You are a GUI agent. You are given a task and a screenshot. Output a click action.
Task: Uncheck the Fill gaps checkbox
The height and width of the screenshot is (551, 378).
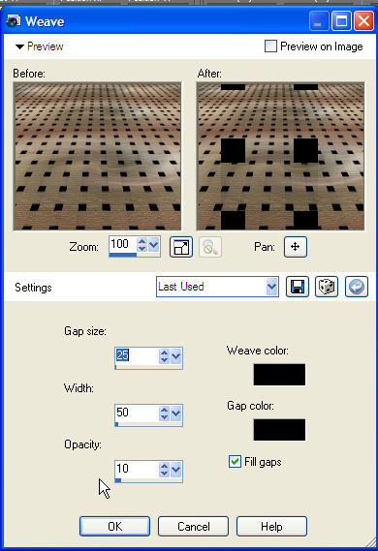(235, 461)
